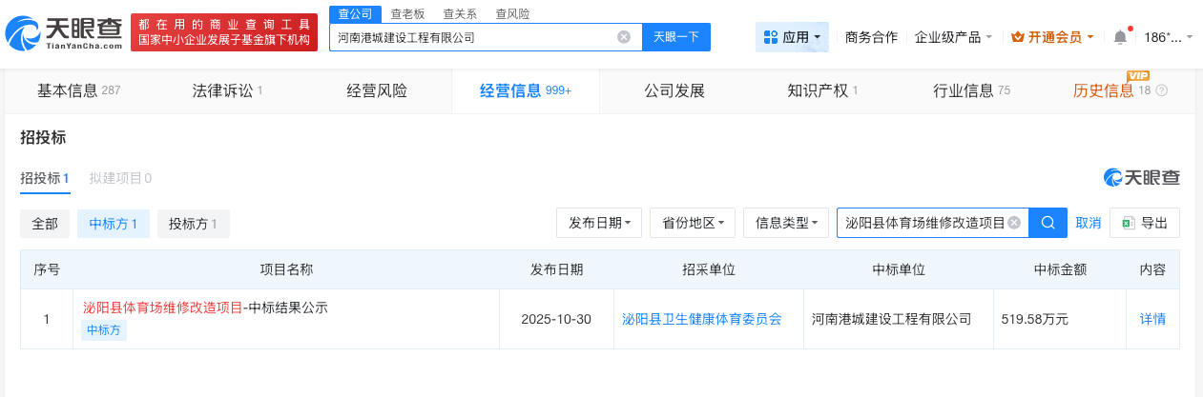
Task: Open the 省份地区 filter dropdown
Action: (693, 223)
